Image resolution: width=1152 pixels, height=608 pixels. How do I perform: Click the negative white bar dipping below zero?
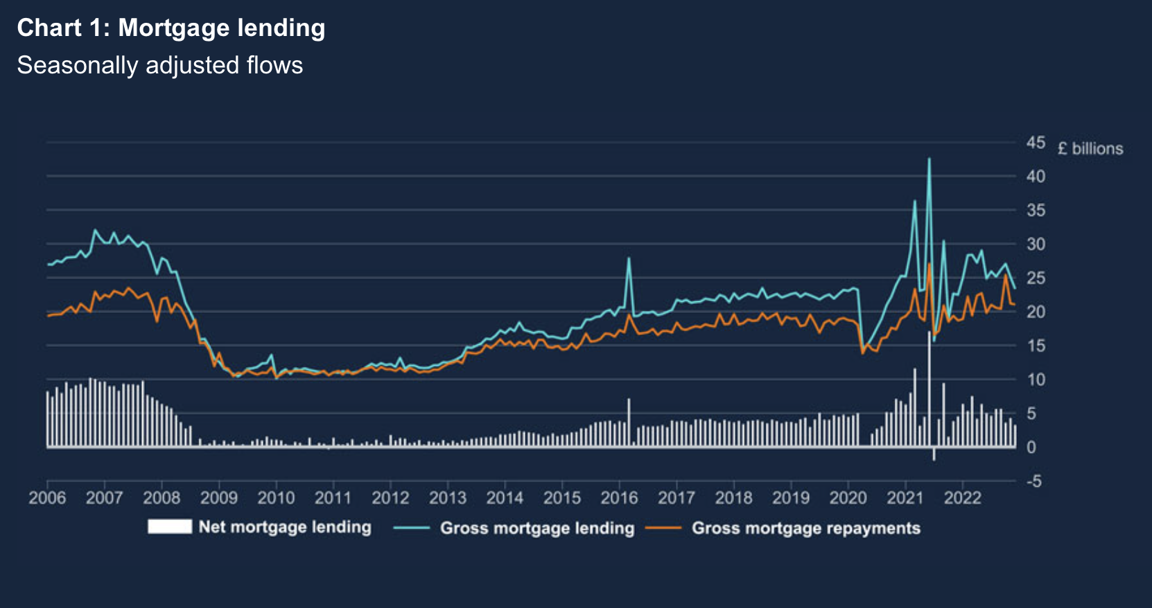[934, 454]
